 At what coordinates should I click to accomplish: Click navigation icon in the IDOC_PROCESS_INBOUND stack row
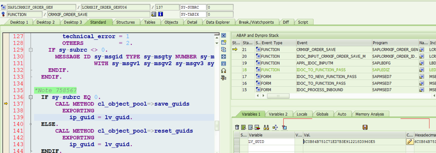point(422,90)
